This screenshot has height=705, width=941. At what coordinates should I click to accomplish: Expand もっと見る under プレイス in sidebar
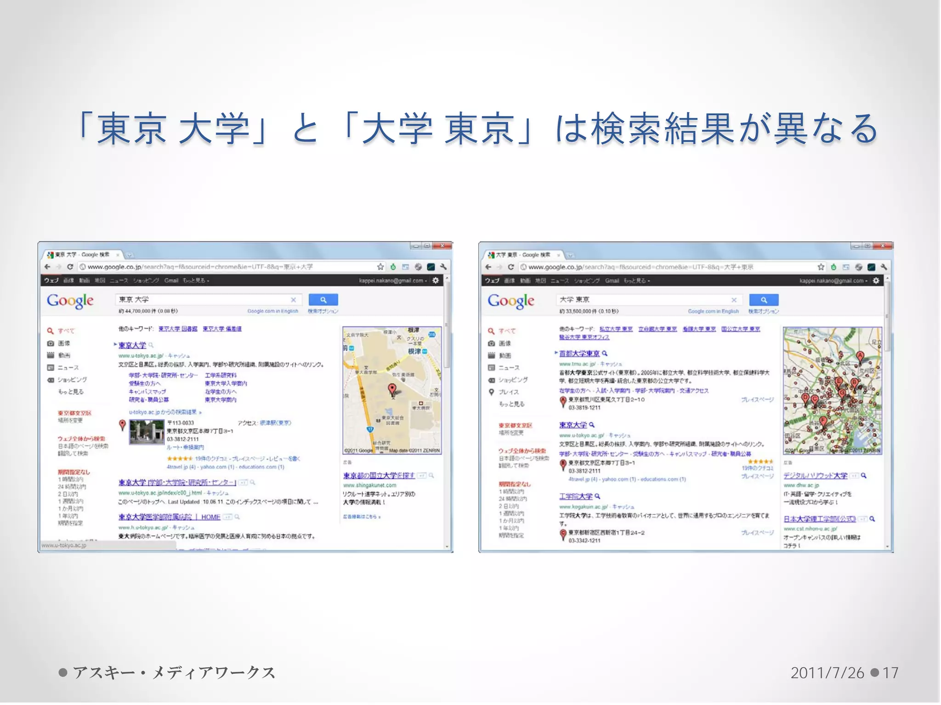click(x=511, y=404)
